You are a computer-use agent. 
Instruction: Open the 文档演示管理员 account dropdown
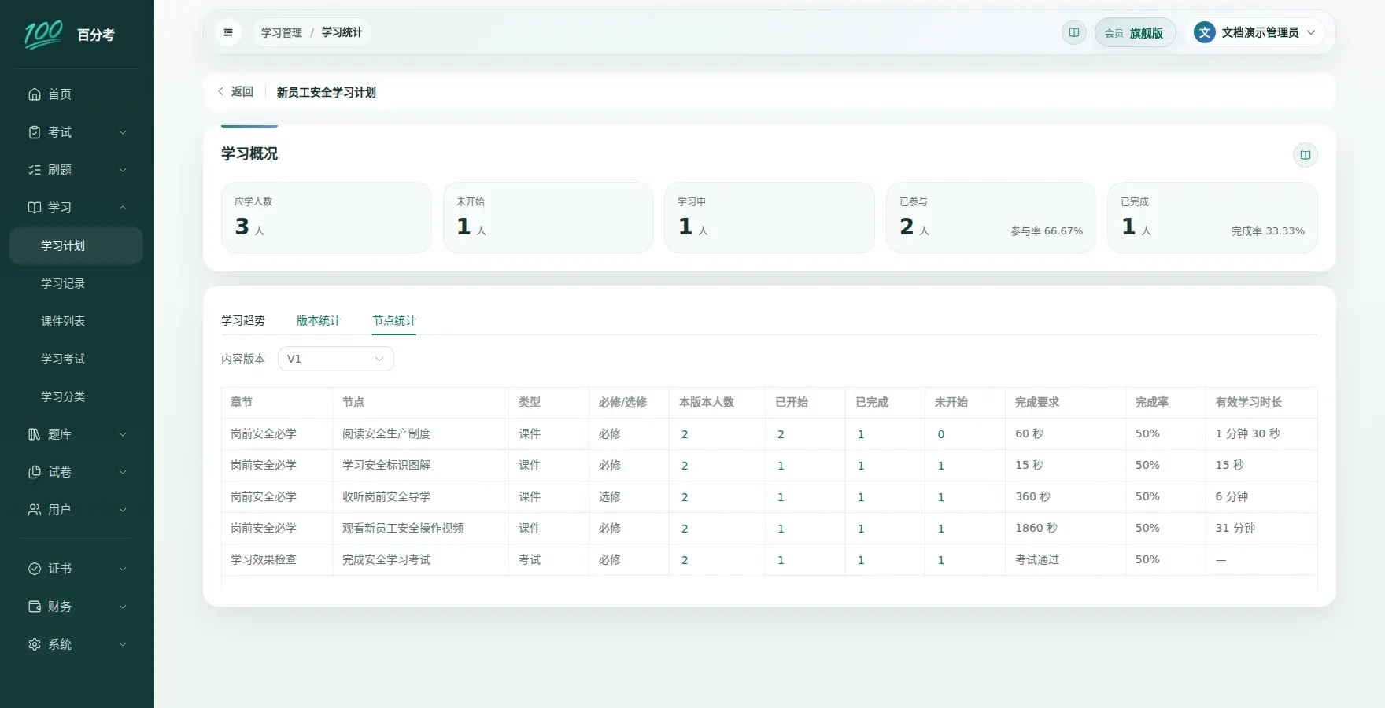1256,32
